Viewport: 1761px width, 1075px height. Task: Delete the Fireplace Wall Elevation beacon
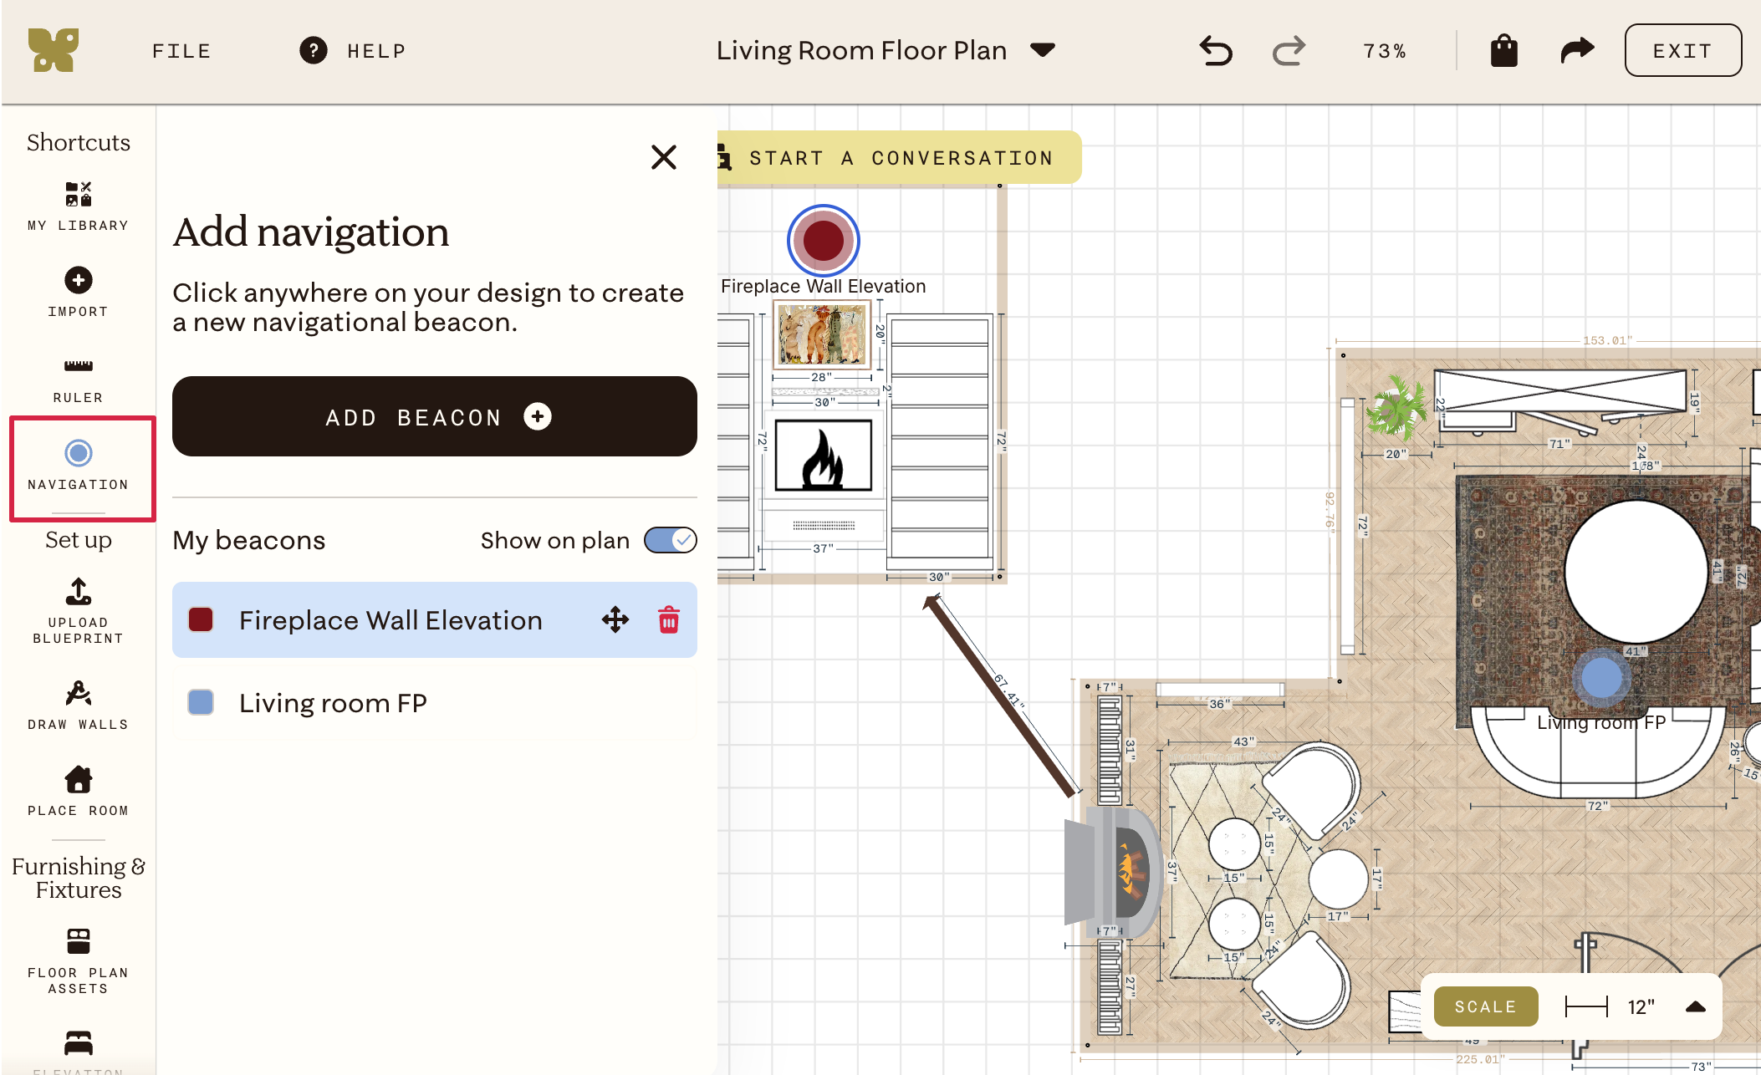669,620
